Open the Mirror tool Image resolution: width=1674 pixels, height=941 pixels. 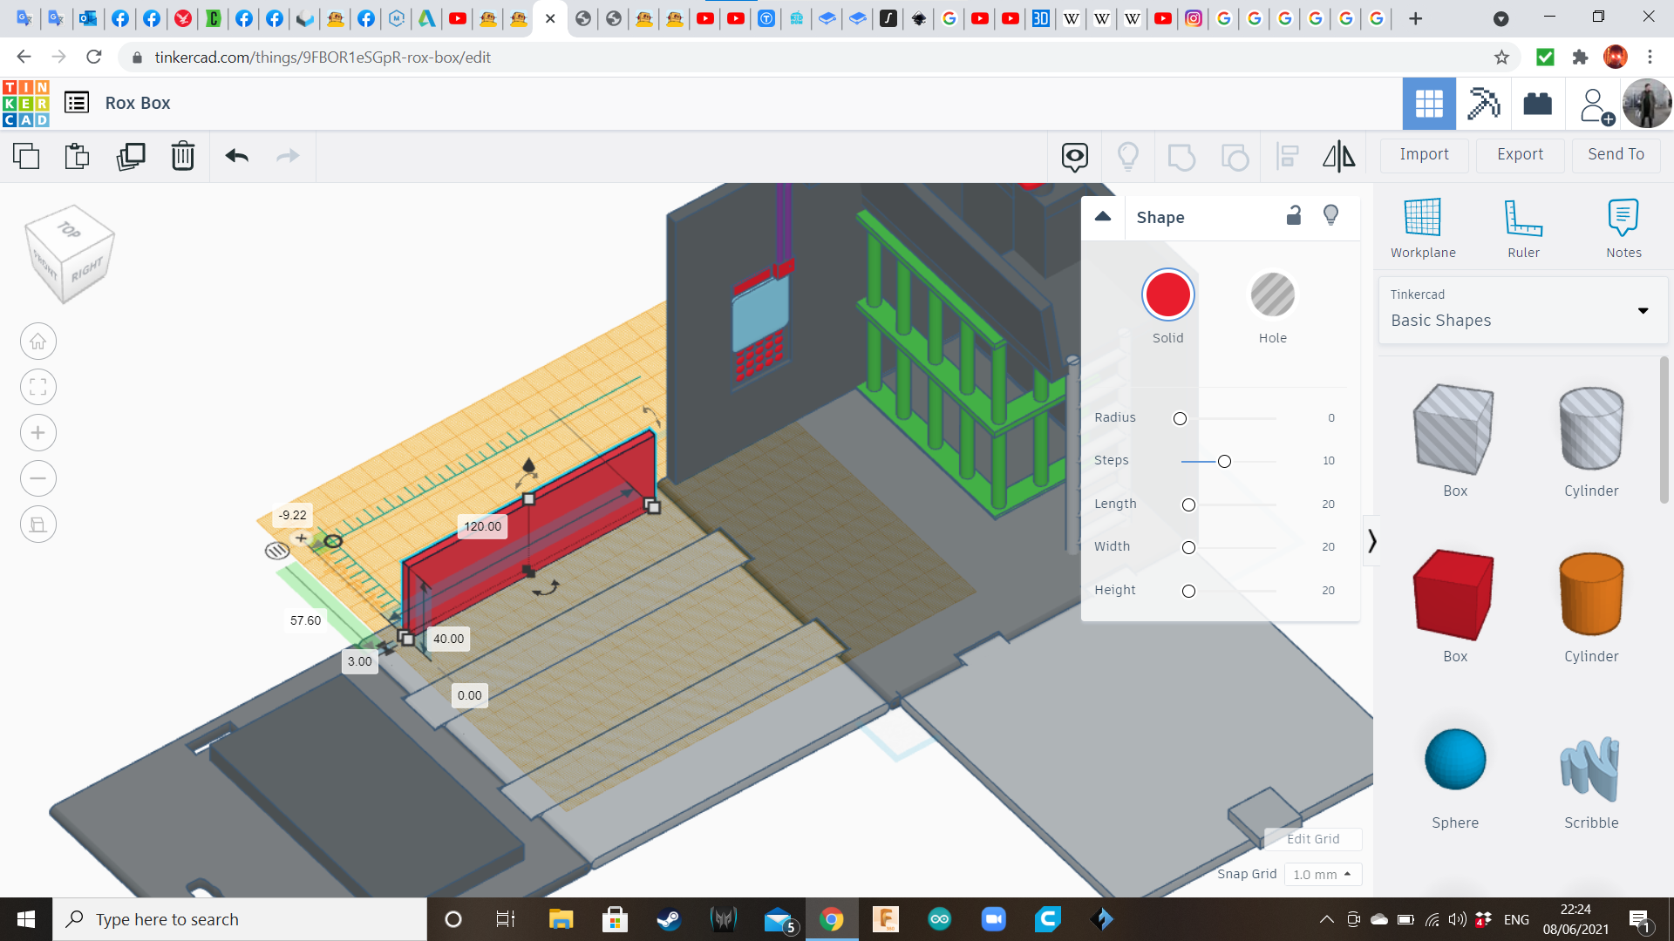[x=1338, y=156]
